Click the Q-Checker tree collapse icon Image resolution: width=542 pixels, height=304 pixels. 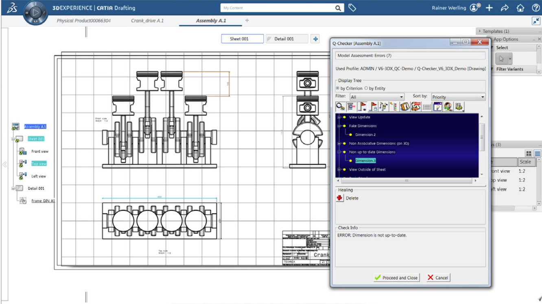point(351,106)
